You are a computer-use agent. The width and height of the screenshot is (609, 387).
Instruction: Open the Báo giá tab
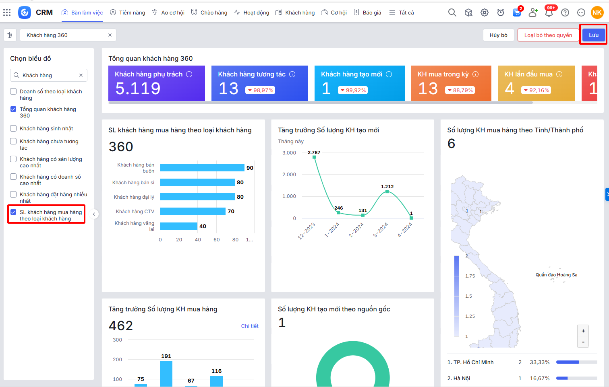click(367, 12)
